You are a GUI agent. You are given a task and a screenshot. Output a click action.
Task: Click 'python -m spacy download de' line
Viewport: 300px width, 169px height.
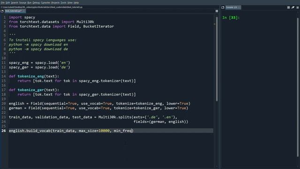pos(38,49)
